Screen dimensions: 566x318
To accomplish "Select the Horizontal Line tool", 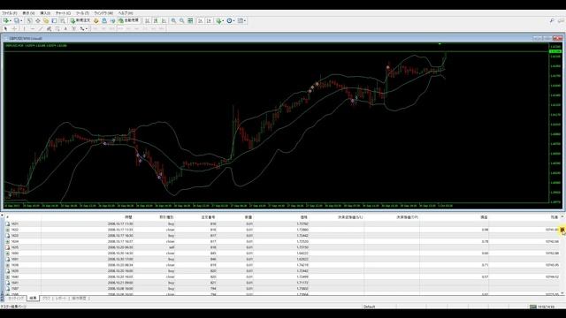I will (33, 28).
